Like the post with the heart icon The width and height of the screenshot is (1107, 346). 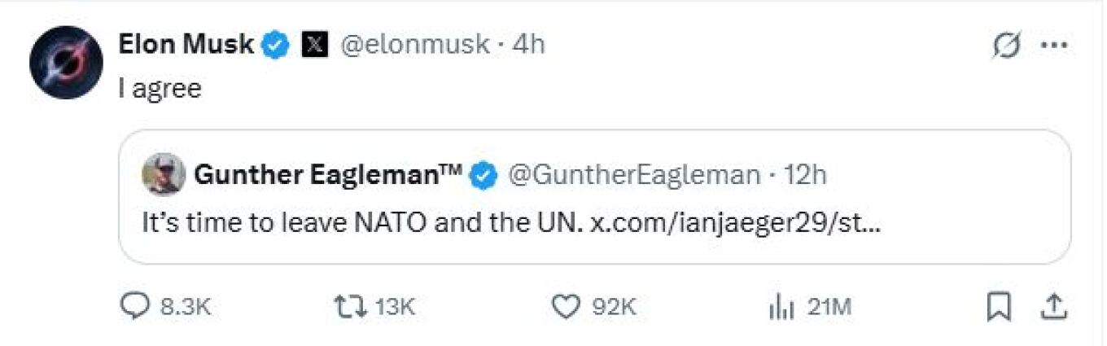pos(565,306)
